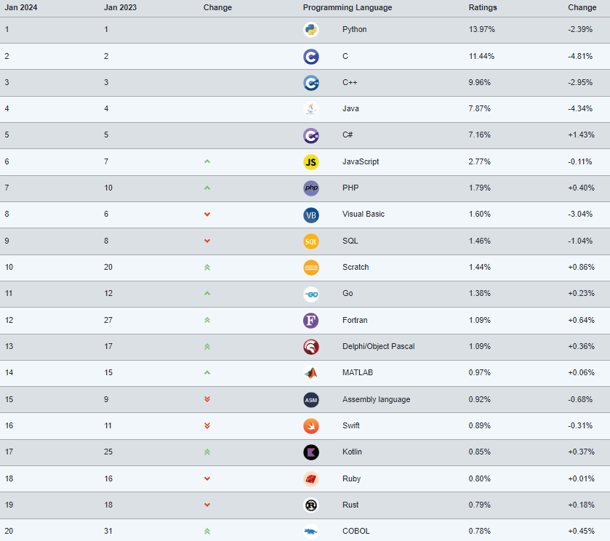610x541 pixels.
Task: Click the Delphi/Object Pascal language name
Action: 378,346
